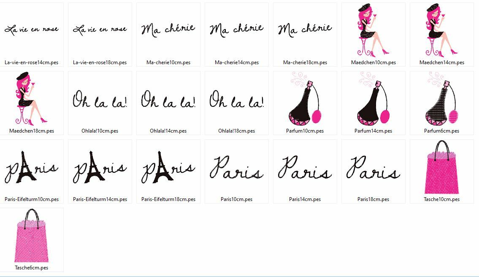The width and height of the screenshot is (479, 277).
Task: Open the La-vie-en-rose18cm.pes file
Action: coord(100,30)
